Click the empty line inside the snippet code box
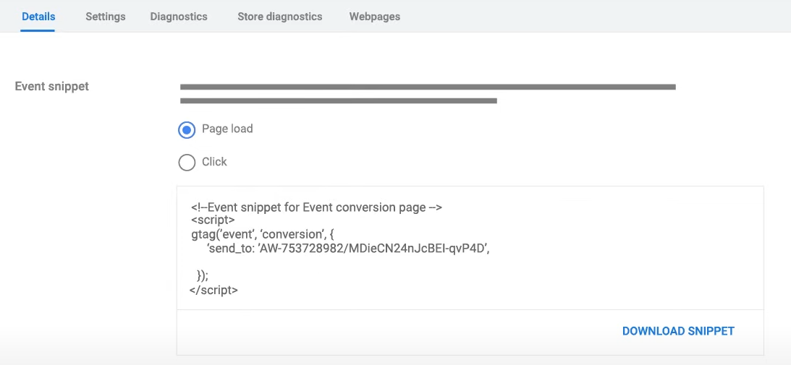This screenshot has width=791, height=365. pyautogui.click(x=362, y=262)
